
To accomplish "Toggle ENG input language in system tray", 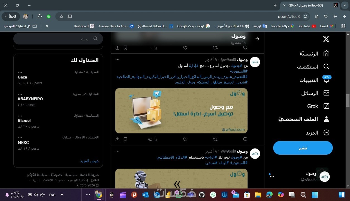I will [52, 195].
